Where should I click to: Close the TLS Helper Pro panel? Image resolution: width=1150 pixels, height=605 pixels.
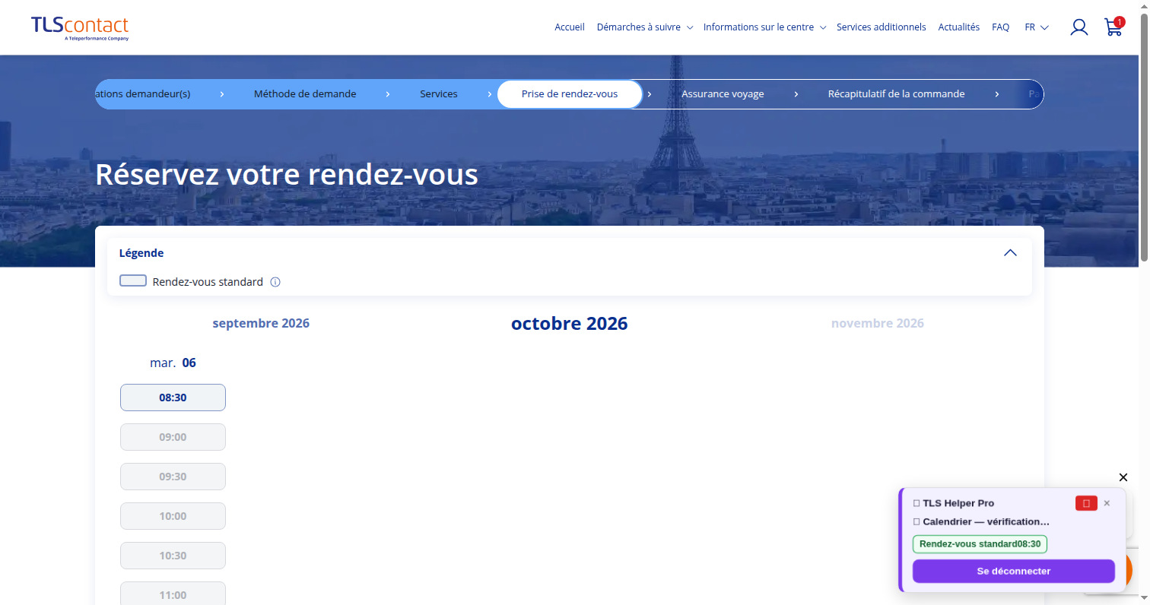click(x=1107, y=503)
